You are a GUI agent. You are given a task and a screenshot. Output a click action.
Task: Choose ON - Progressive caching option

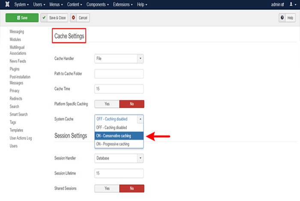pyautogui.click(x=119, y=144)
